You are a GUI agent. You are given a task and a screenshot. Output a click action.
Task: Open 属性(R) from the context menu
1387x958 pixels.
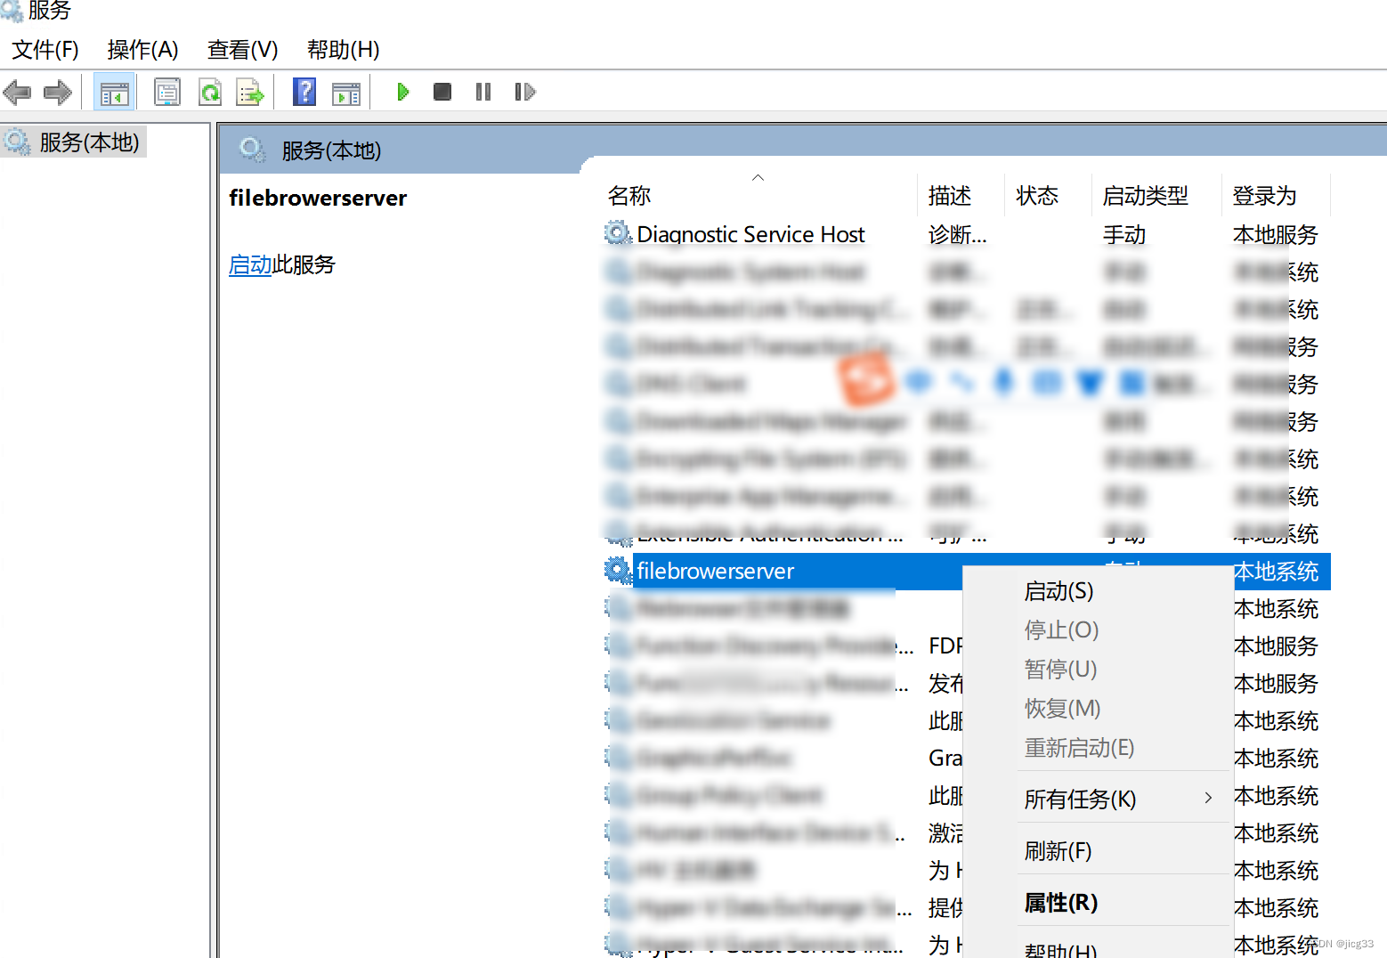(1060, 902)
